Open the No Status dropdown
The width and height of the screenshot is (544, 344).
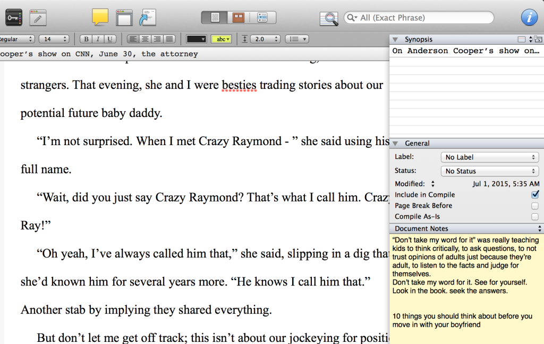pos(489,170)
